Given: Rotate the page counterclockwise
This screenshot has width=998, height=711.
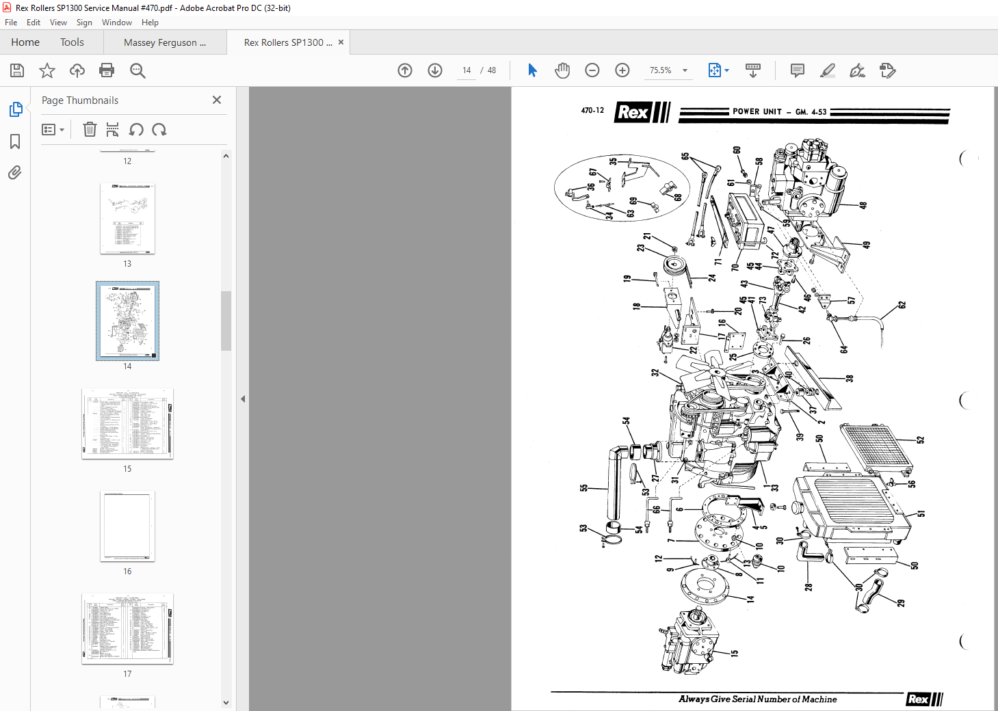Looking at the screenshot, I should click(x=136, y=129).
